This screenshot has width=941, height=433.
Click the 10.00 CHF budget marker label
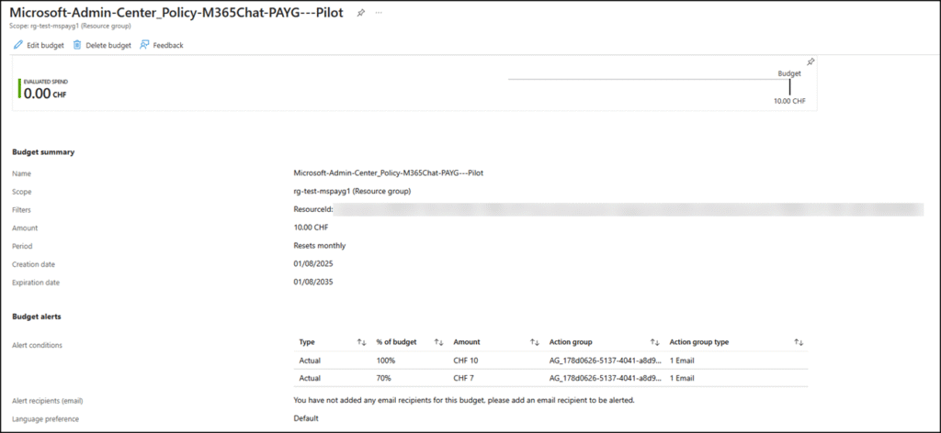tap(789, 101)
